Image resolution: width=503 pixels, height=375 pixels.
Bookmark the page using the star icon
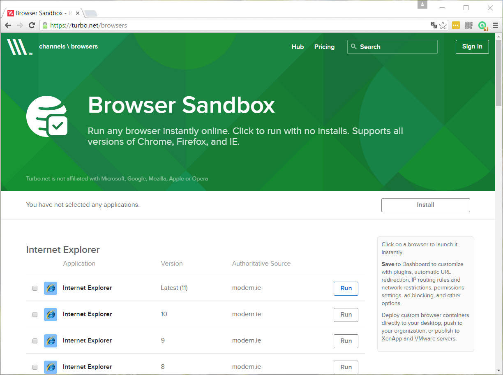pos(443,25)
